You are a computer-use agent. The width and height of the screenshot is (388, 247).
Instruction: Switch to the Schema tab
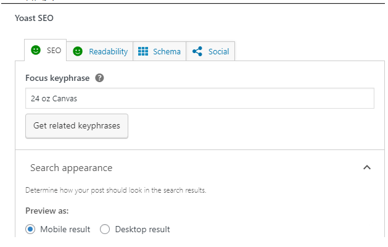tap(167, 51)
